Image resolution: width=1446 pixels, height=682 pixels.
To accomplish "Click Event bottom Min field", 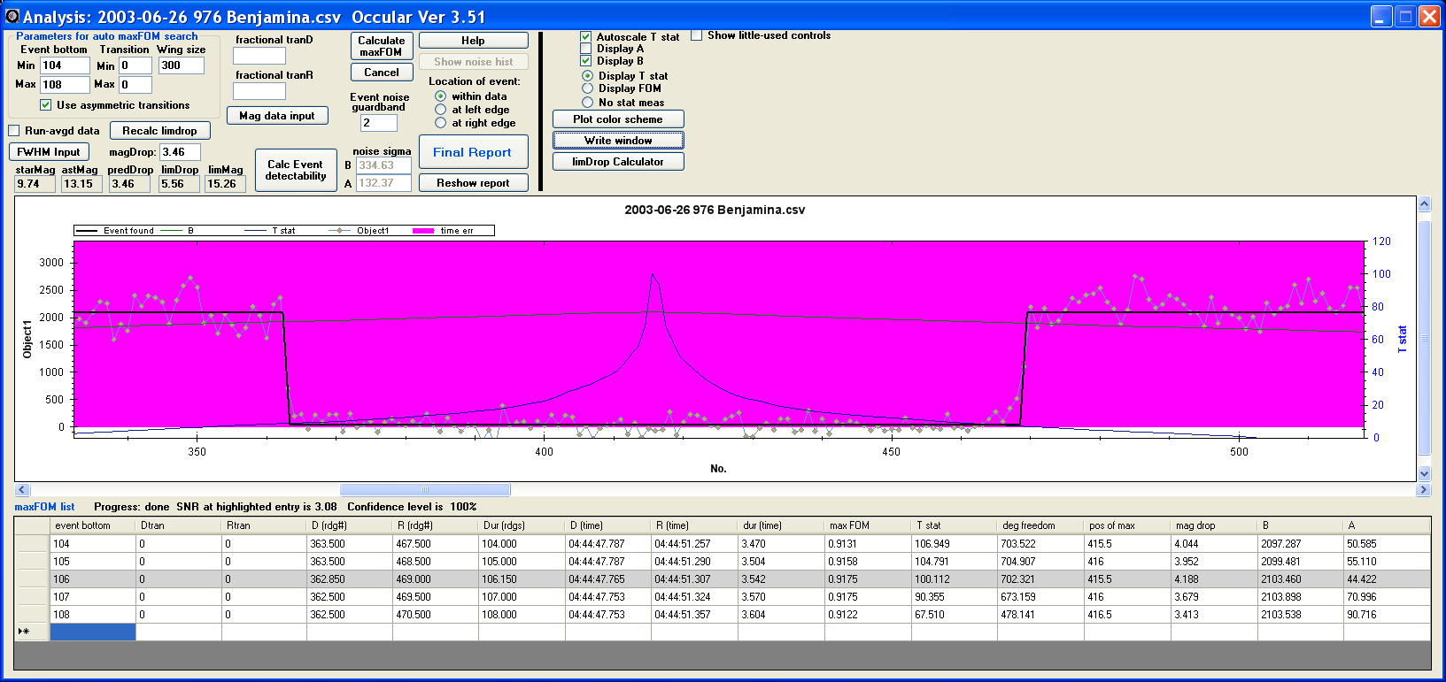I will pyautogui.click(x=65, y=65).
